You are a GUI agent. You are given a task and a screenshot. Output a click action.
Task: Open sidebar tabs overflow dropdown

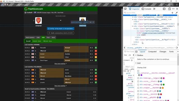click(178, 52)
